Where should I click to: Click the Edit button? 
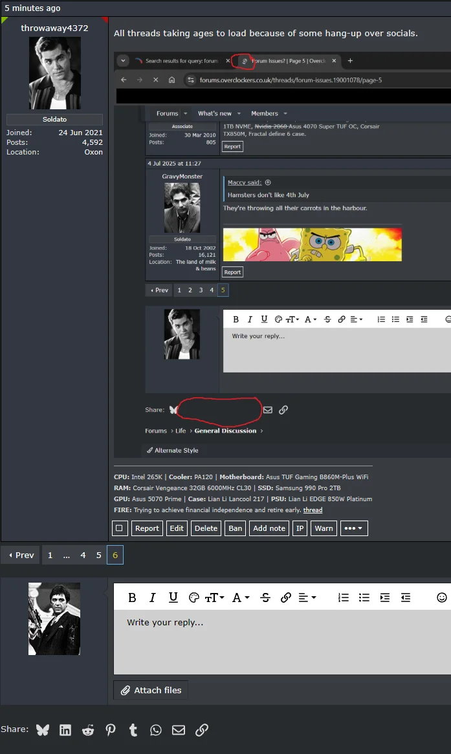click(x=177, y=528)
